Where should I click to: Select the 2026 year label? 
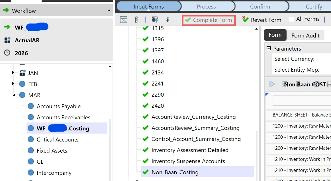pyautogui.click(x=21, y=53)
